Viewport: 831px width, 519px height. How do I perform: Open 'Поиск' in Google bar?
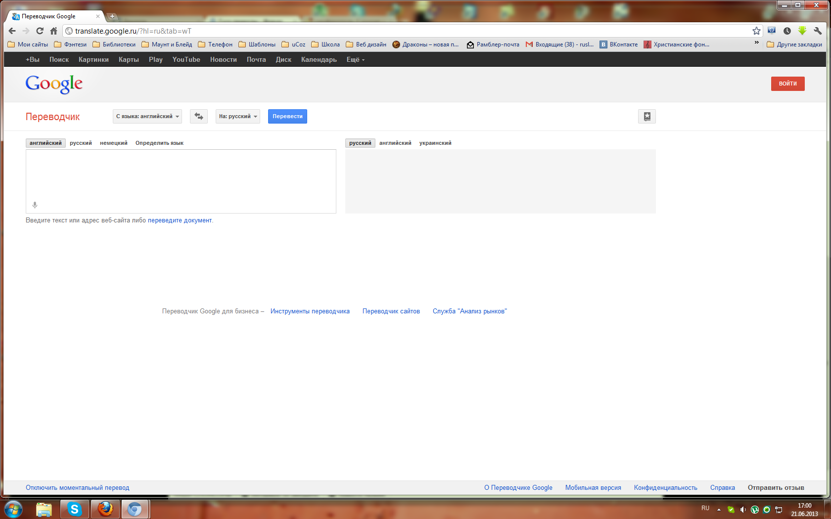pyautogui.click(x=59, y=59)
